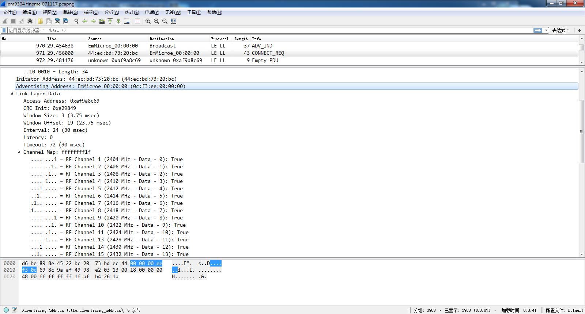Viewport: 585px width, 314px height.
Task: Open display filter history dropdown arrow
Action: (x=546, y=30)
